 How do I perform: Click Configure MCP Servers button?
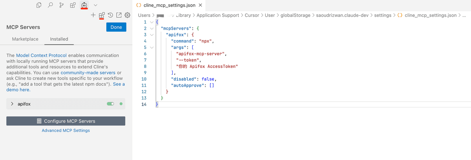pyautogui.click(x=66, y=121)
